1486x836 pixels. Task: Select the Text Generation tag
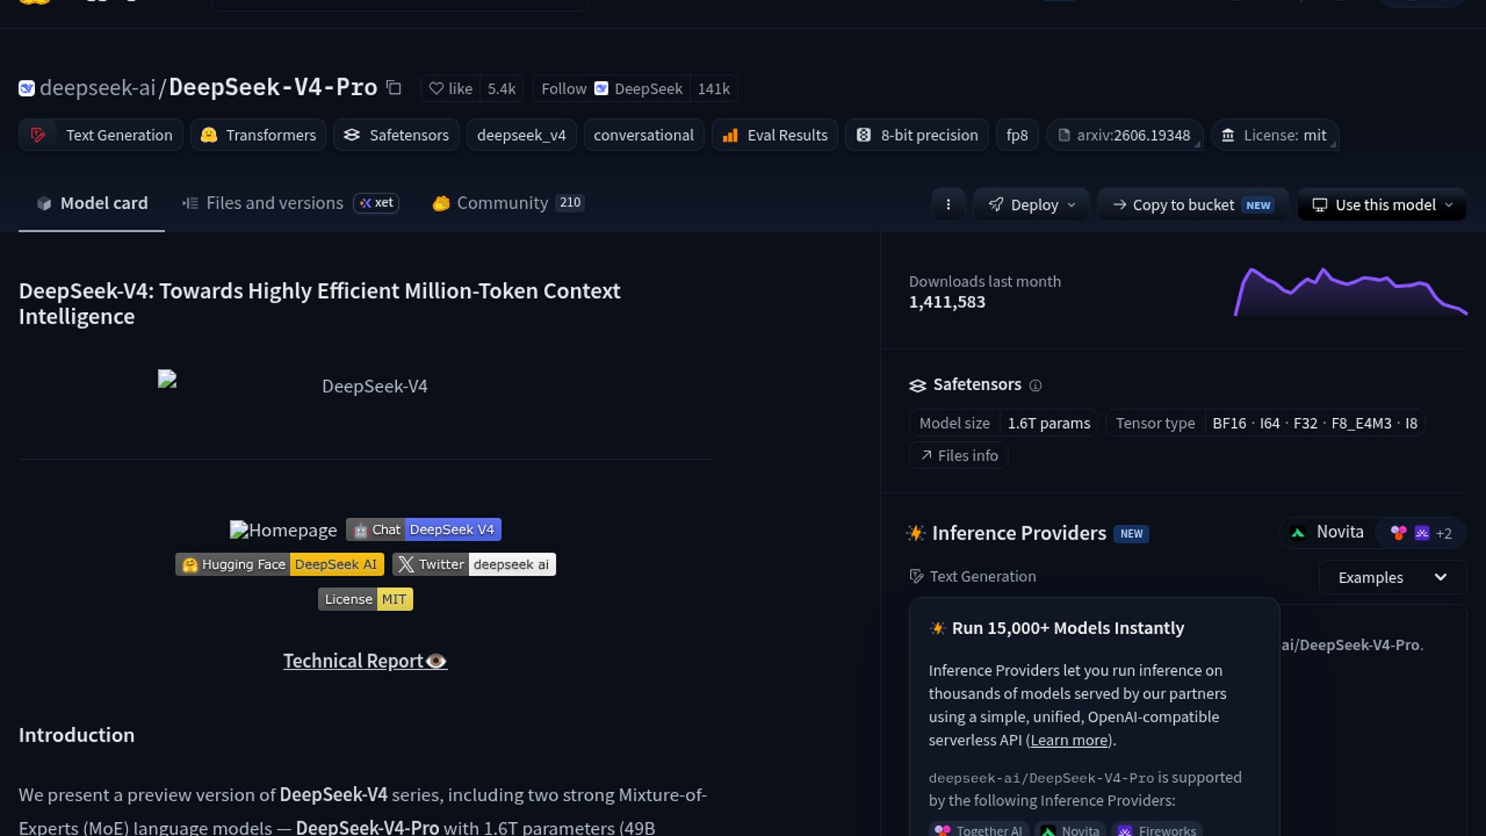101,135
